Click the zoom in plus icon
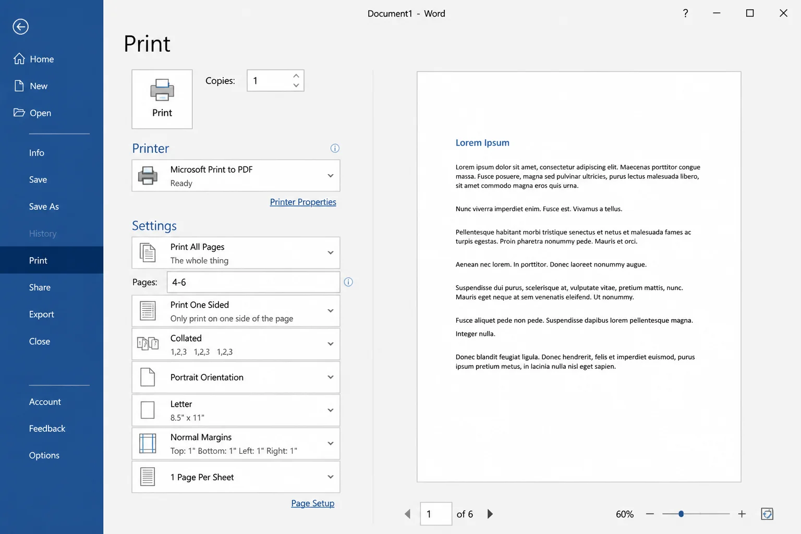This screenshot has width=801, height=534. (x=742, y=514)
